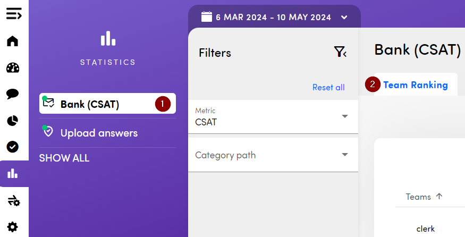Image resolution: width=465 pixels, height=237 pixels.
Task: Open the pie chart icon
Action: tap(13, 121)
